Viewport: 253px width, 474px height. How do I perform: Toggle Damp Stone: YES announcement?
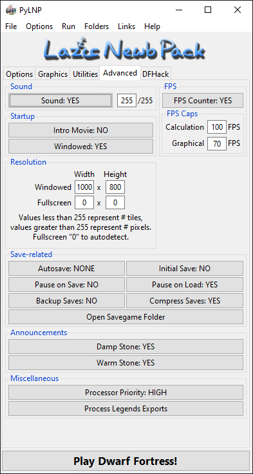[126, 346]
